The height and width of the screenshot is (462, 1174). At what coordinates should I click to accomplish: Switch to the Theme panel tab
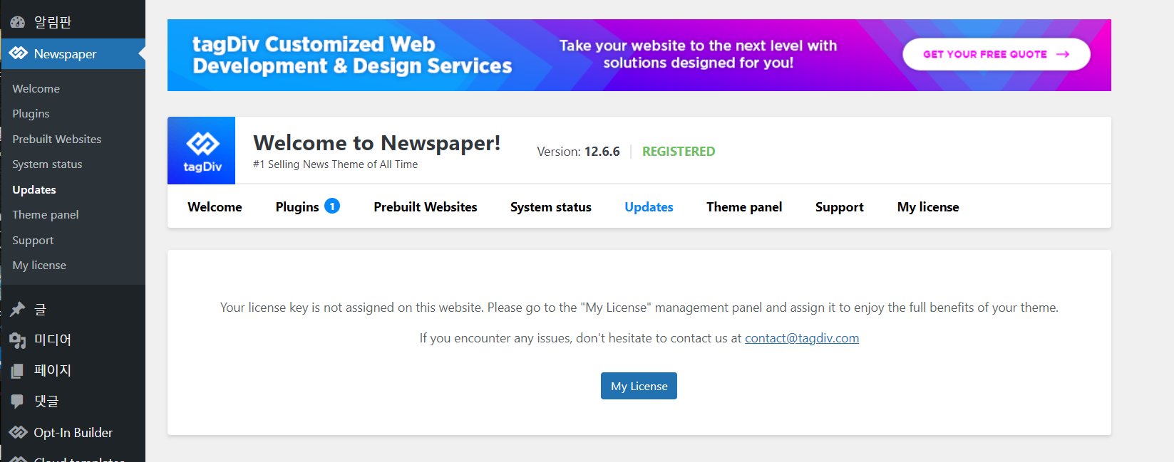[x=744, y=206]
